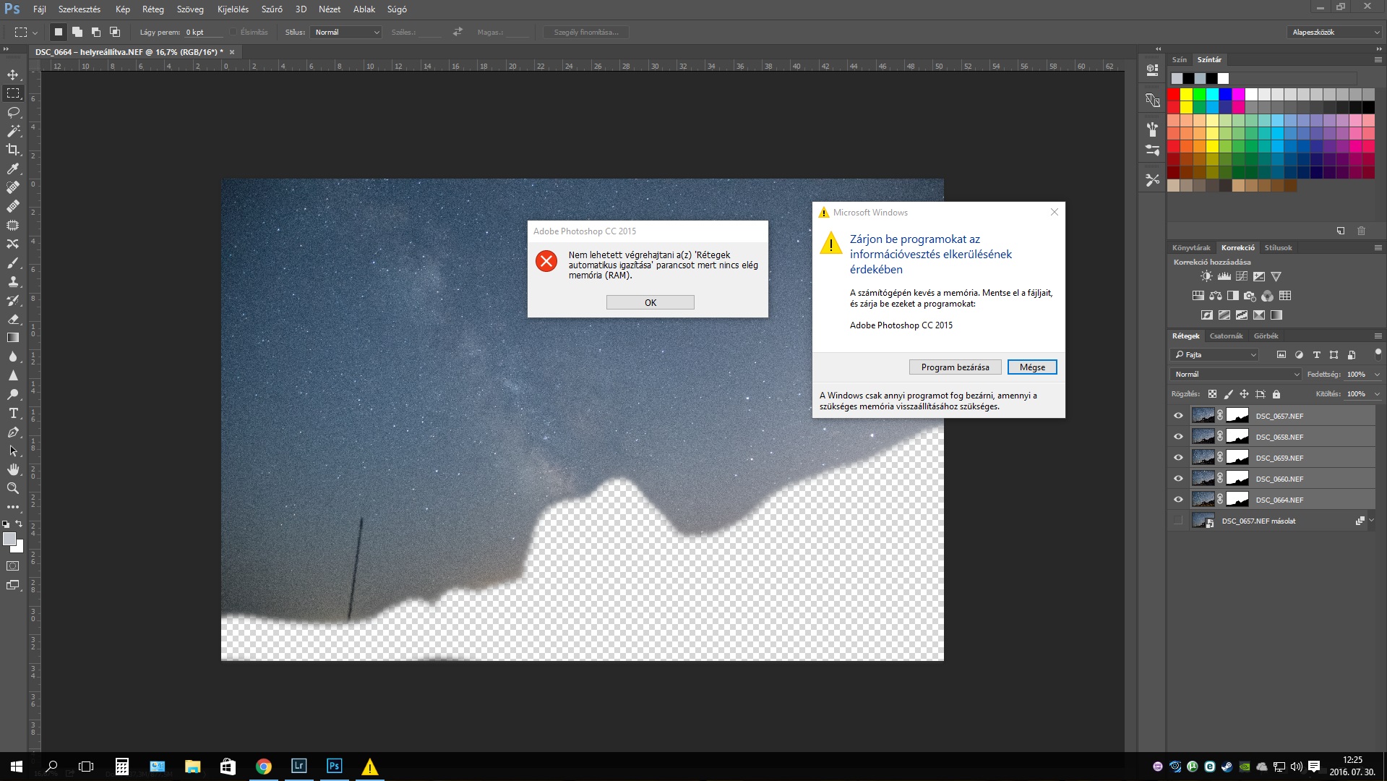Pick the pure red swatch
This screenshot has width=1387, height=781.
pyautogui.click(x=1174, y=95)
